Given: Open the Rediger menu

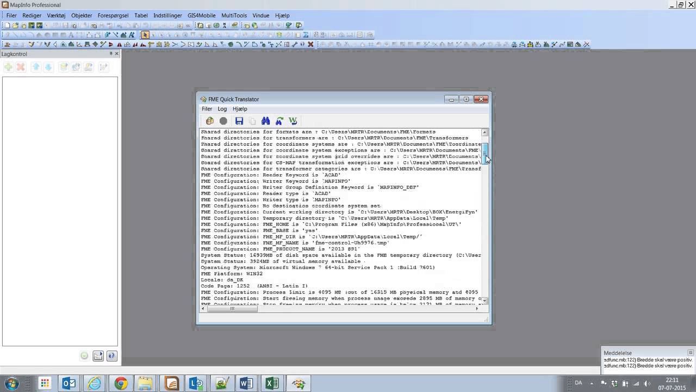Looking at the screenshot, I should pyautogui.click(x=32, y=15).
